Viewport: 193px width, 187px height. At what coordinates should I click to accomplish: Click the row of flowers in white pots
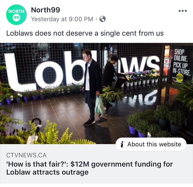click(142, 77)
